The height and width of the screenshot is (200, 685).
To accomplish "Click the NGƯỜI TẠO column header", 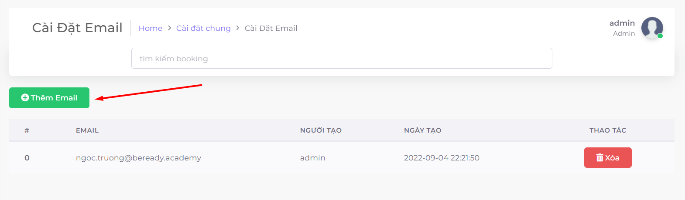I will (x=321, y=130).
